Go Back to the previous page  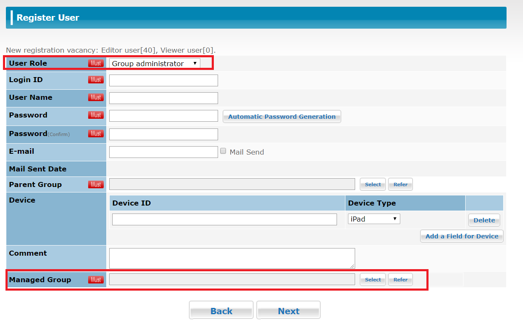[x=221, y=311]
